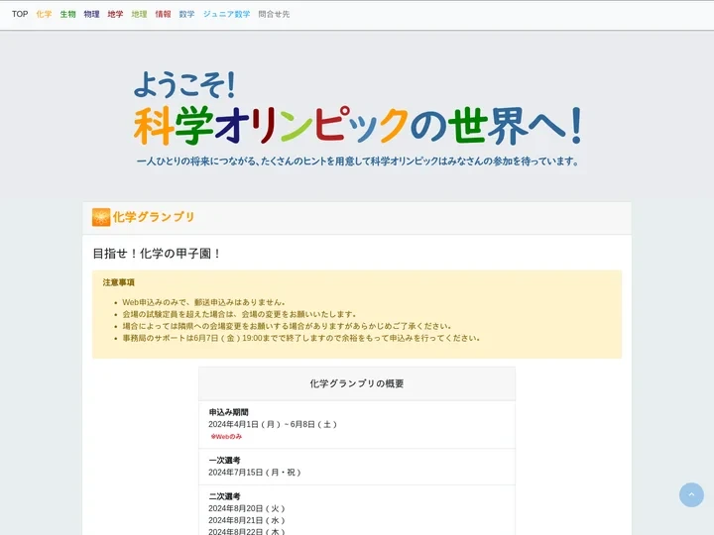The height and width of the screenshot is (535, 714).
Task: Select the notice line about 隣県への会場変更
Action: [287, 326]
